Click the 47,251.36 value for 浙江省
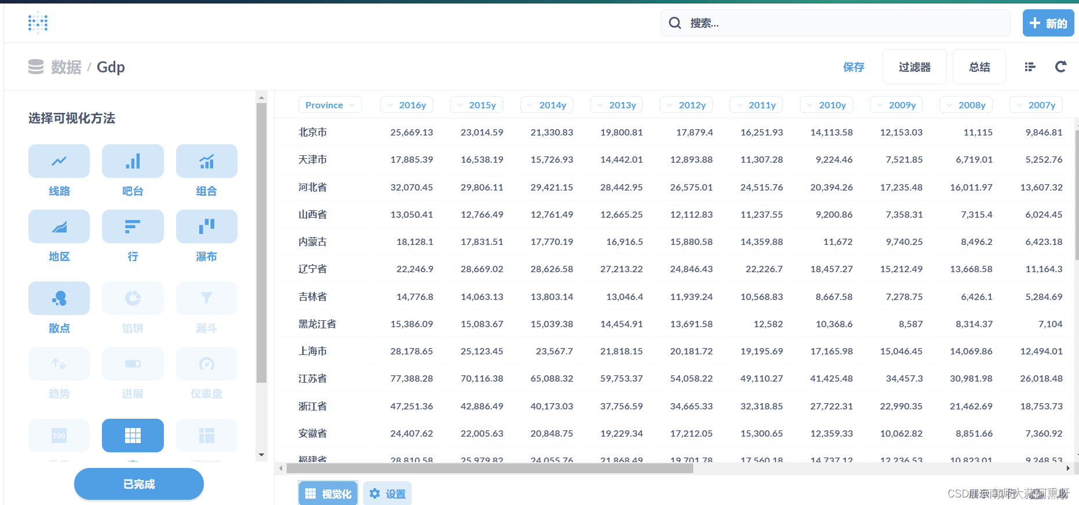The image size is (1079, 505). (x=412, y=406)
